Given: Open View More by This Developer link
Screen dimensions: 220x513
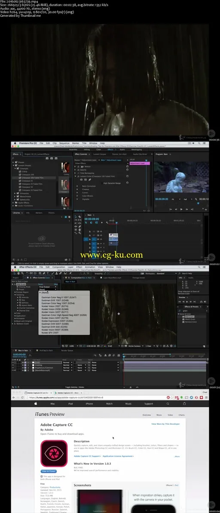Looking at the screenshot, I should (165, 423).
